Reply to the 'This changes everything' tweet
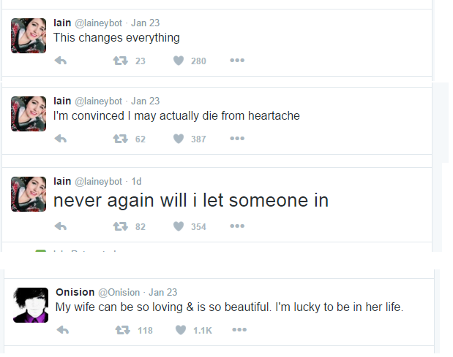 pyautogui.click(x=61, y=61)
